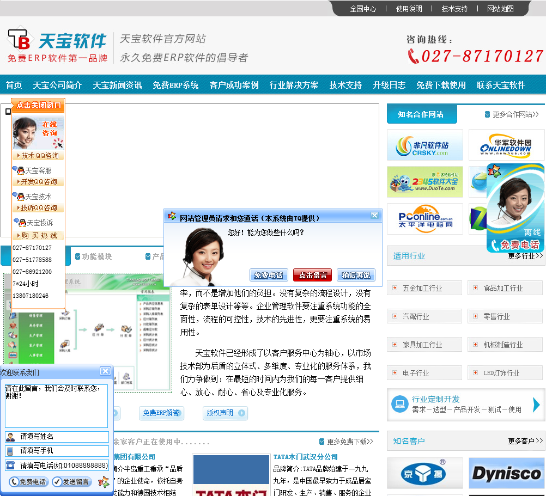
Task: Select 汽配行业 item
Action: pyautogui.click(x=424, y=316)
